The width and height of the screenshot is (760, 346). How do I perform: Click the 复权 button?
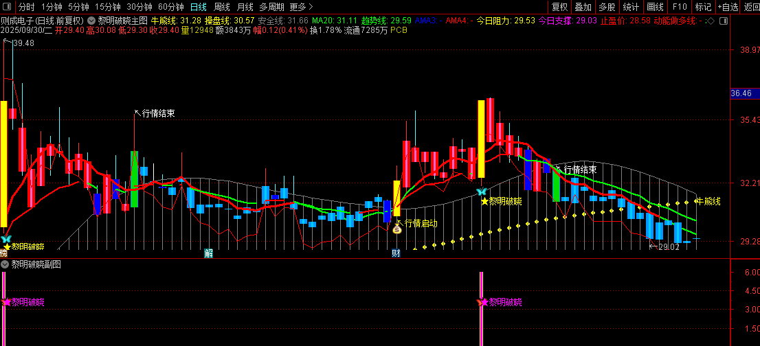[560, 7]
